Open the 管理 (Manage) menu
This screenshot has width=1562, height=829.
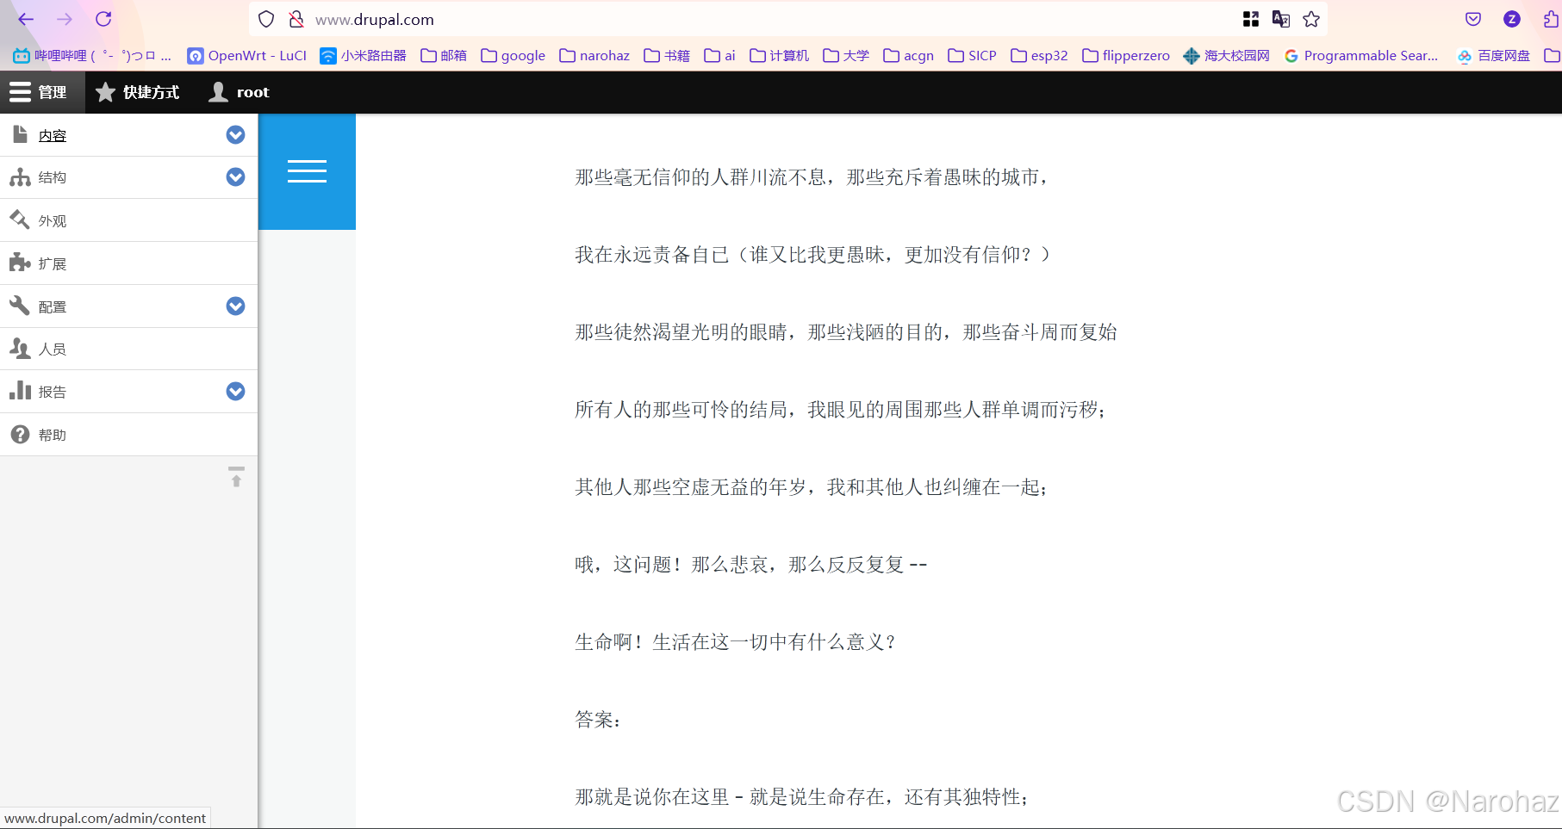tap(41, 92)
